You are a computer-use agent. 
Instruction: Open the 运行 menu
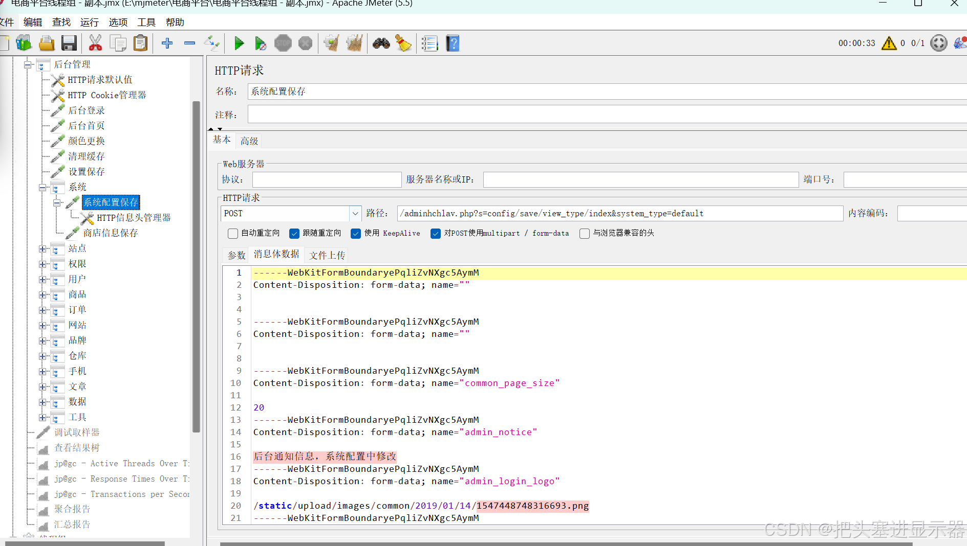tap(89, 22)
